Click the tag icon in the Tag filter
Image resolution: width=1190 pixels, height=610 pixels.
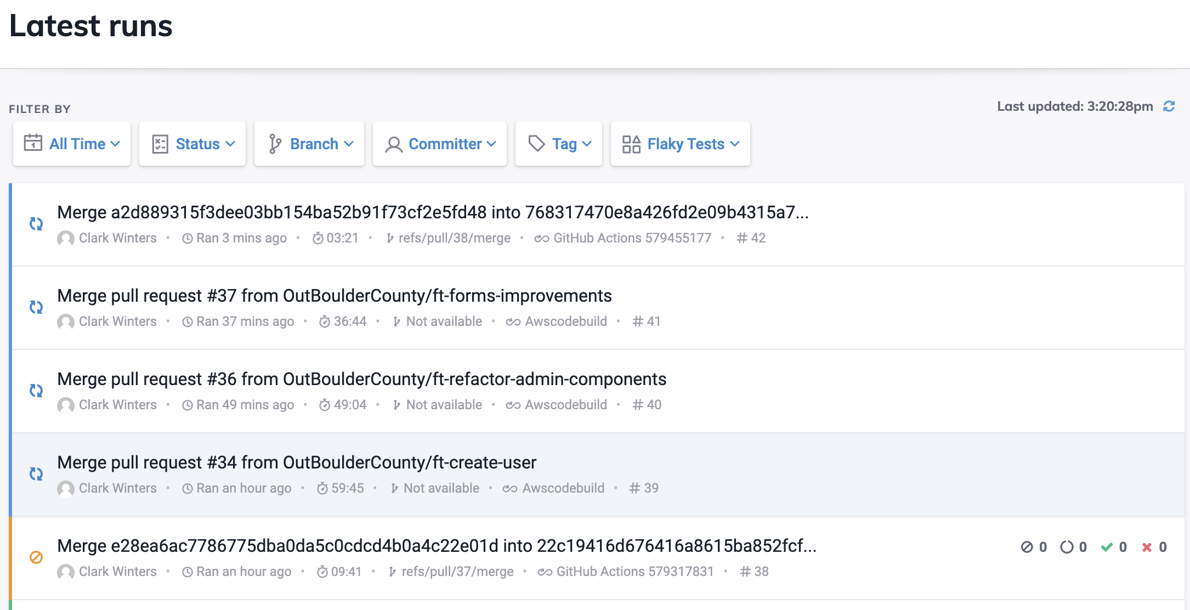click(536, 143)
